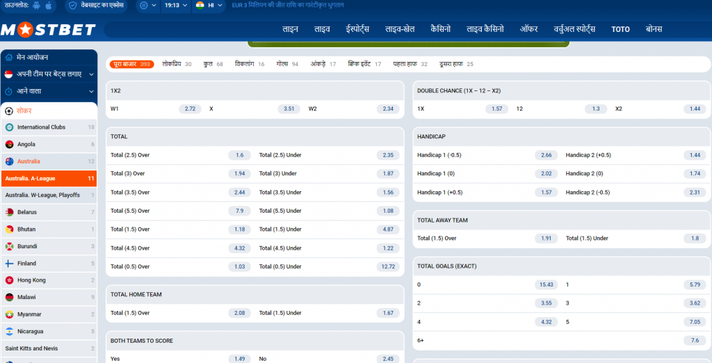Open the settings gear dropdown

click(148, 6)
